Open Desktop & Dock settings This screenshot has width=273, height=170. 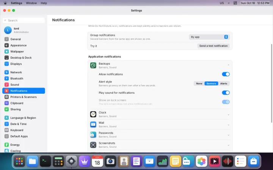[x=24, y=57]
